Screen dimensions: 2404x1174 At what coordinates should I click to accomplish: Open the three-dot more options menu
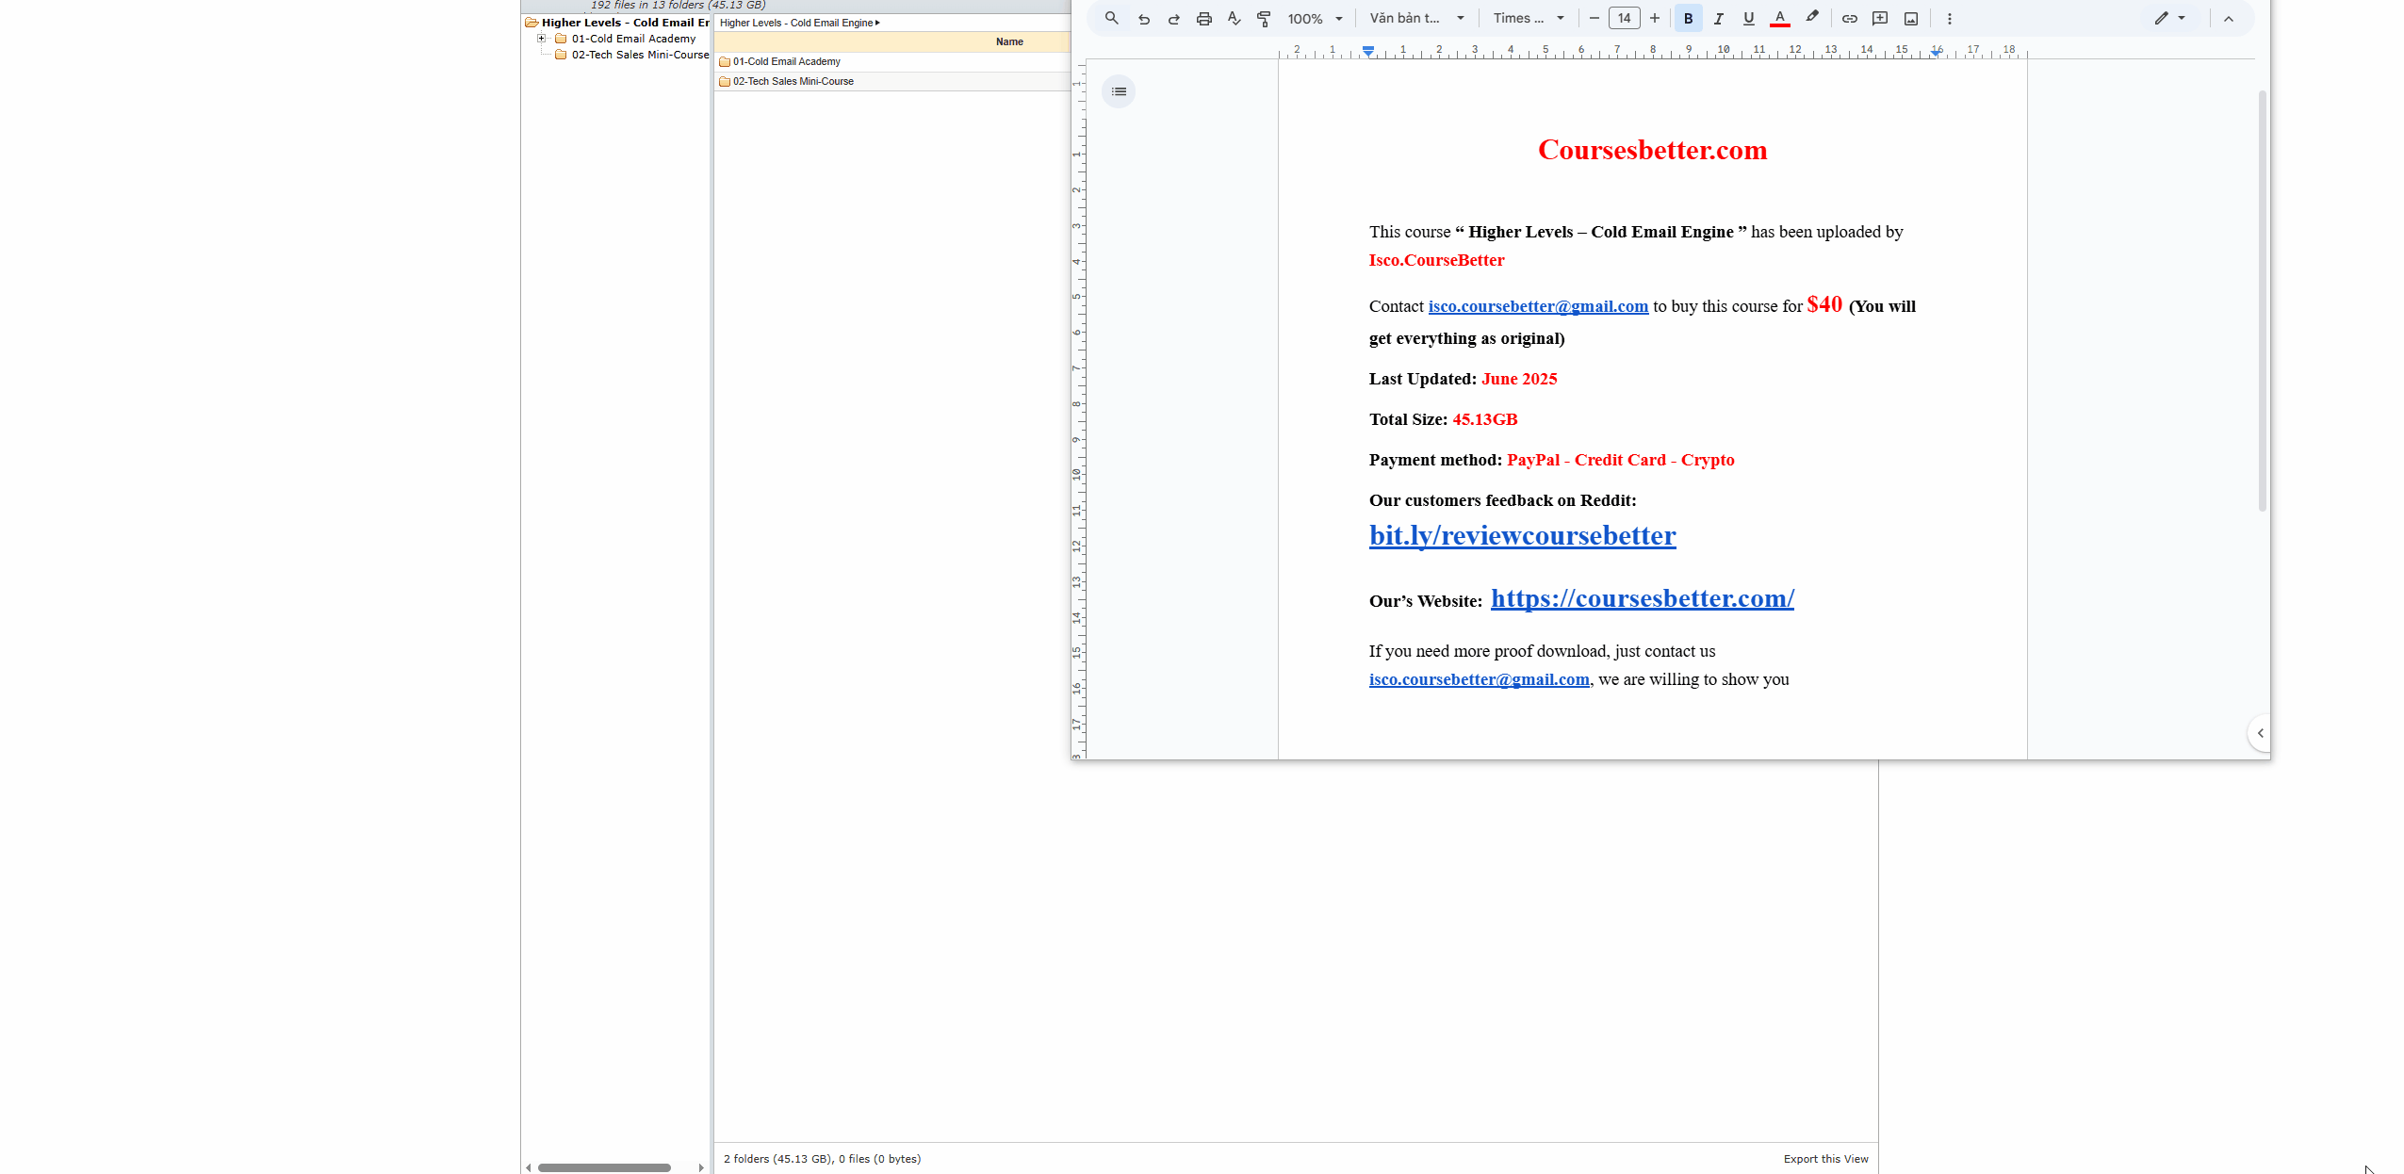[x=1949, y=19]
